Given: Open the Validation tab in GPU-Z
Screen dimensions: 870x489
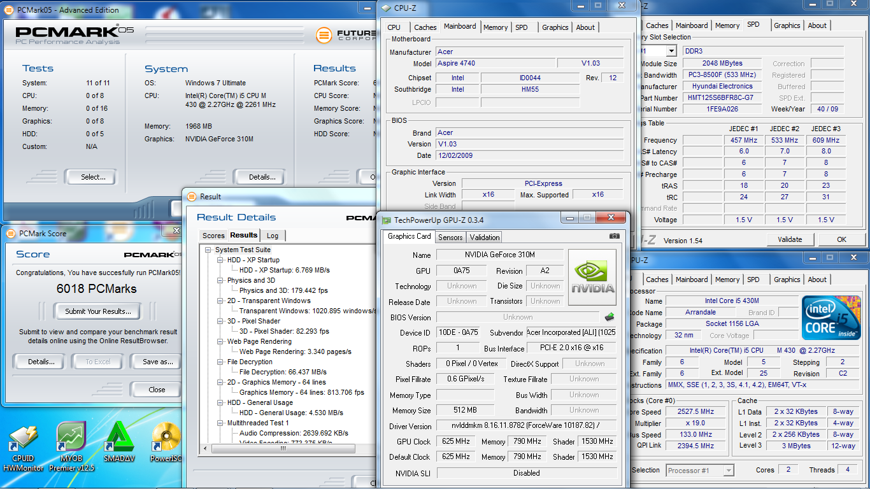Looking at the screenshot, I should coord(485,237).
